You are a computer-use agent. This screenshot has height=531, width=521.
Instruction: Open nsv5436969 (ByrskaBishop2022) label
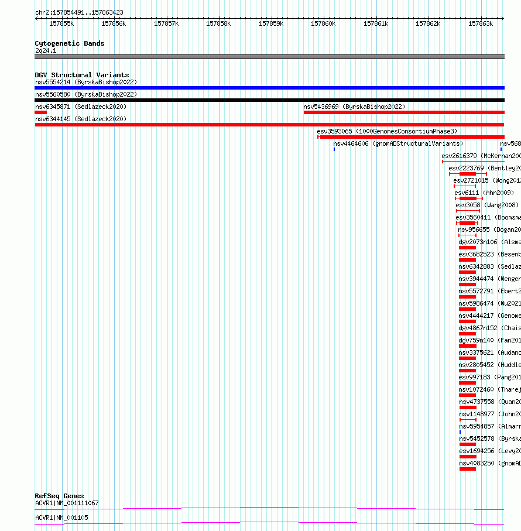354,107
